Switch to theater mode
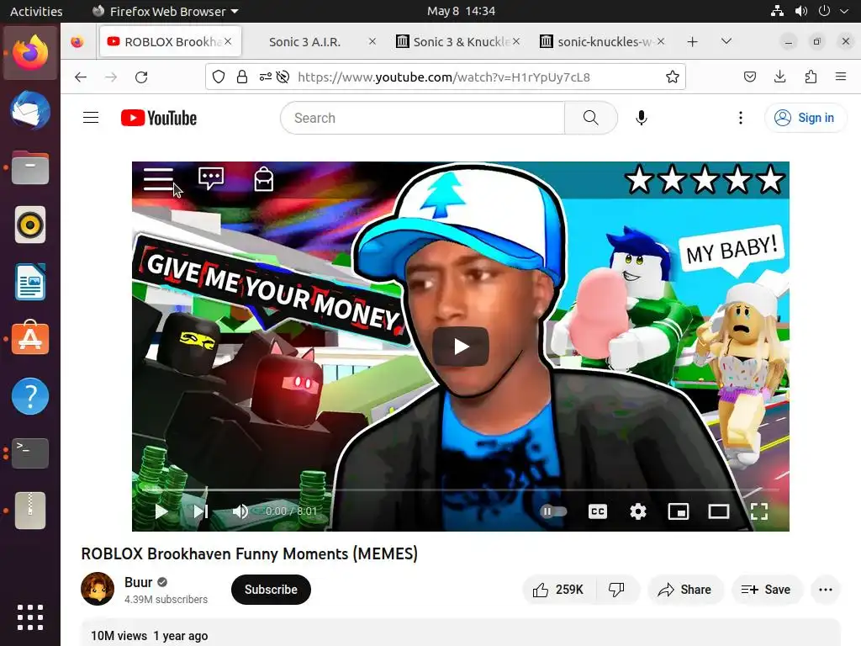 pyautogui.click(x=719, y=511)
